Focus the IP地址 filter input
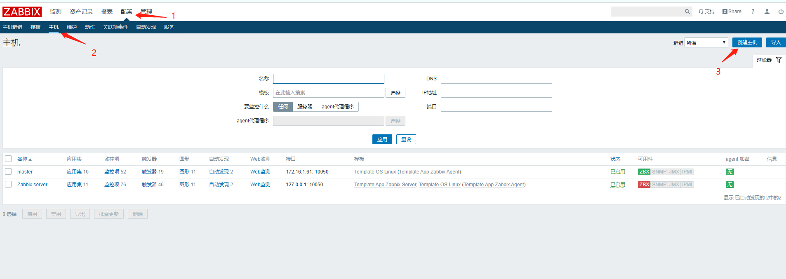The width and height of the screenshot is (786, 279). [497, 93]
